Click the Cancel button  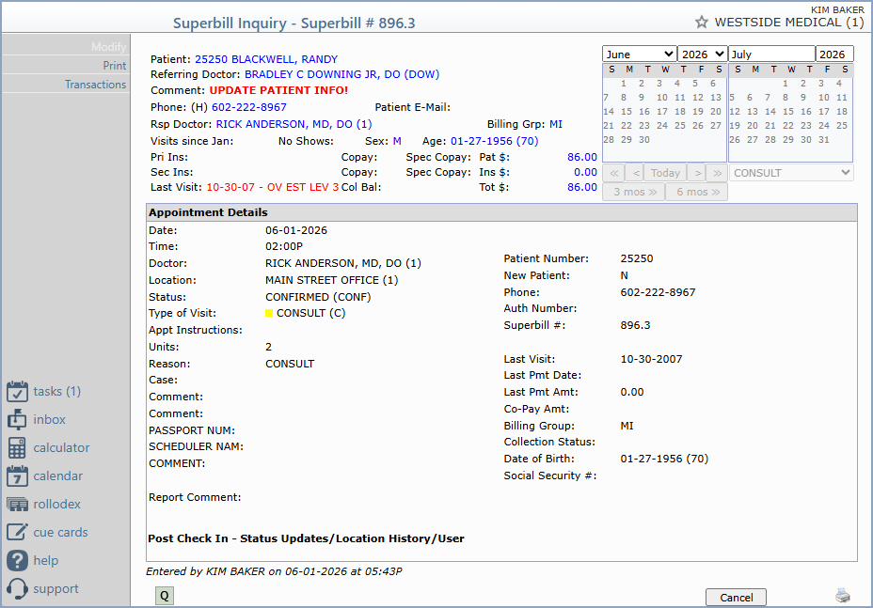736,598
